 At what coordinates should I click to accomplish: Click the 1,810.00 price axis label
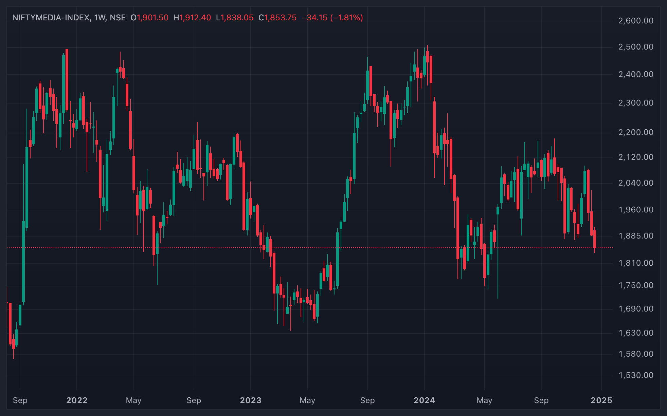(636, 263)
